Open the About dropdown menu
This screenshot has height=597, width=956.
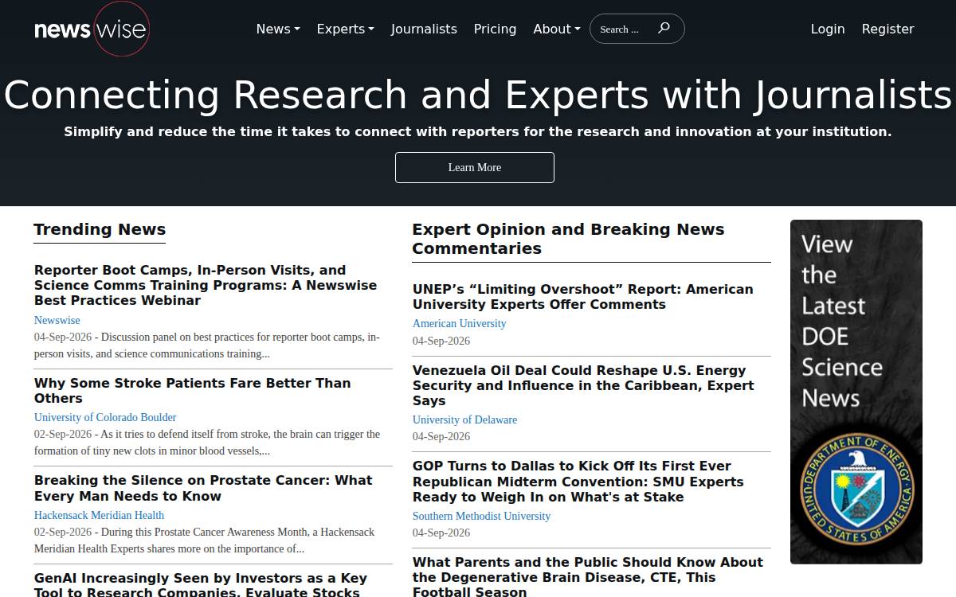click(557, 29)
